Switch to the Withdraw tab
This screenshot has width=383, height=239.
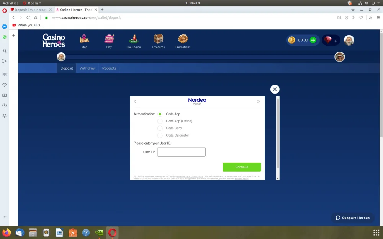[x=87, y=68]
